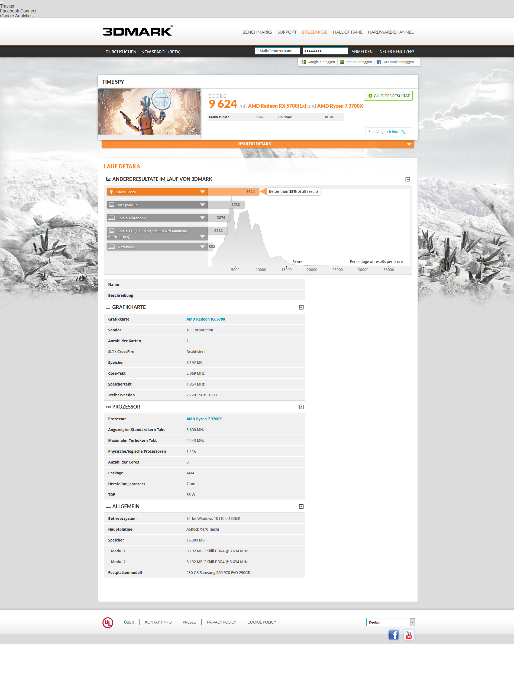Open the Facebook page icon in footer
The width and height of the screenshot is (514, 695).
(394, 635)
